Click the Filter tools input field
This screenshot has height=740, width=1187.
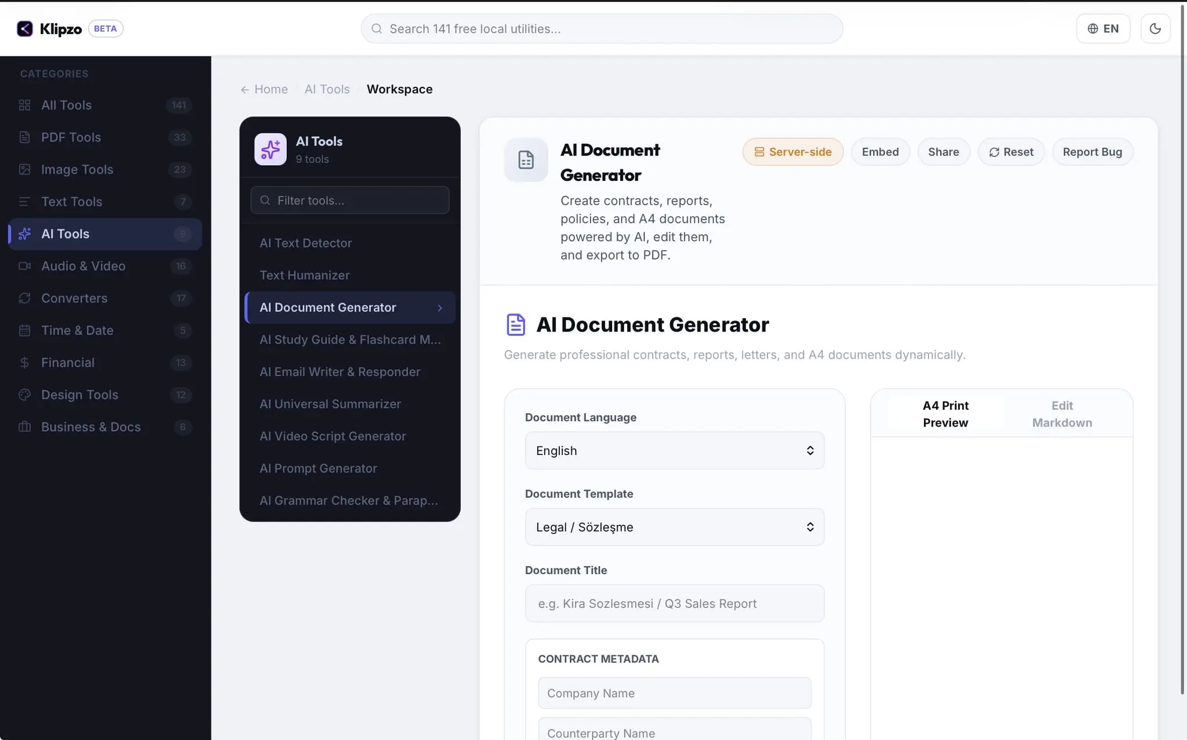(x=350, y=200)
